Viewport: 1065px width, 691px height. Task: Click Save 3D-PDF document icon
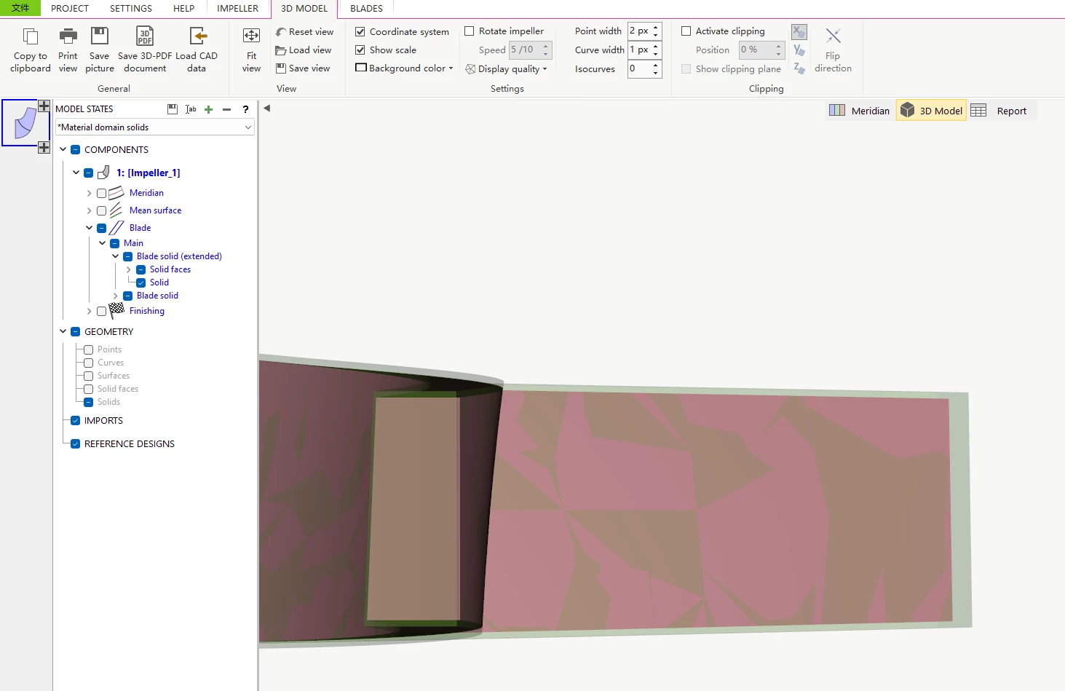coord(145,36)
